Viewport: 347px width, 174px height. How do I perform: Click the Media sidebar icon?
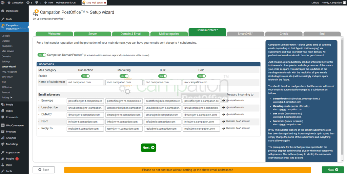pyautogui.click(x=3, y=105)
